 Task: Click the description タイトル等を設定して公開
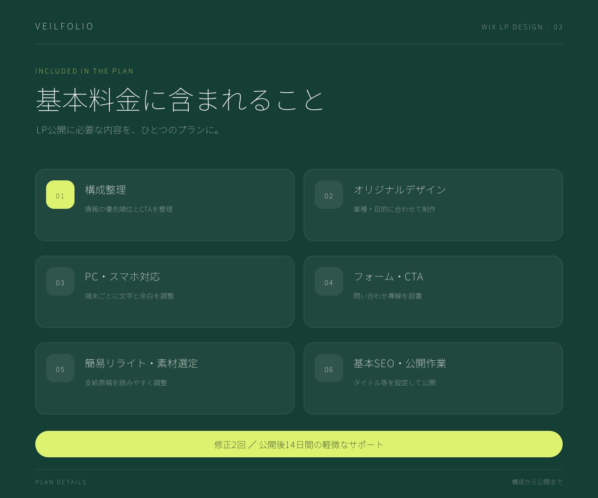pos(395,383)
